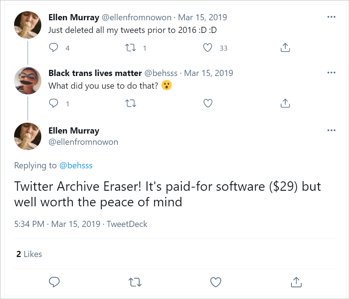Open the @behsss mention link
The width and height of the screenshot is (349, 299).
coord(77,165)
